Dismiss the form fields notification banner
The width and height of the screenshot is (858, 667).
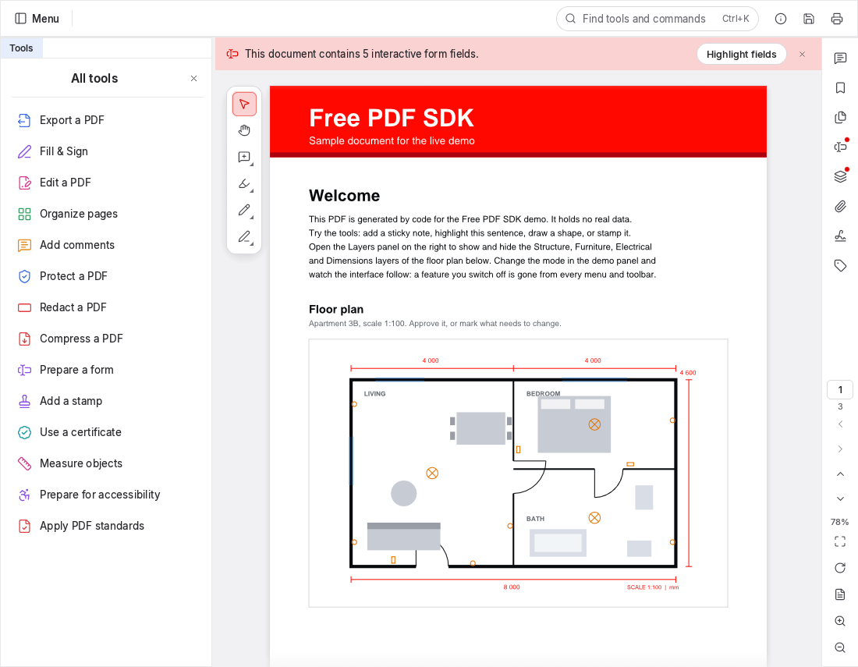coord(802,54)
